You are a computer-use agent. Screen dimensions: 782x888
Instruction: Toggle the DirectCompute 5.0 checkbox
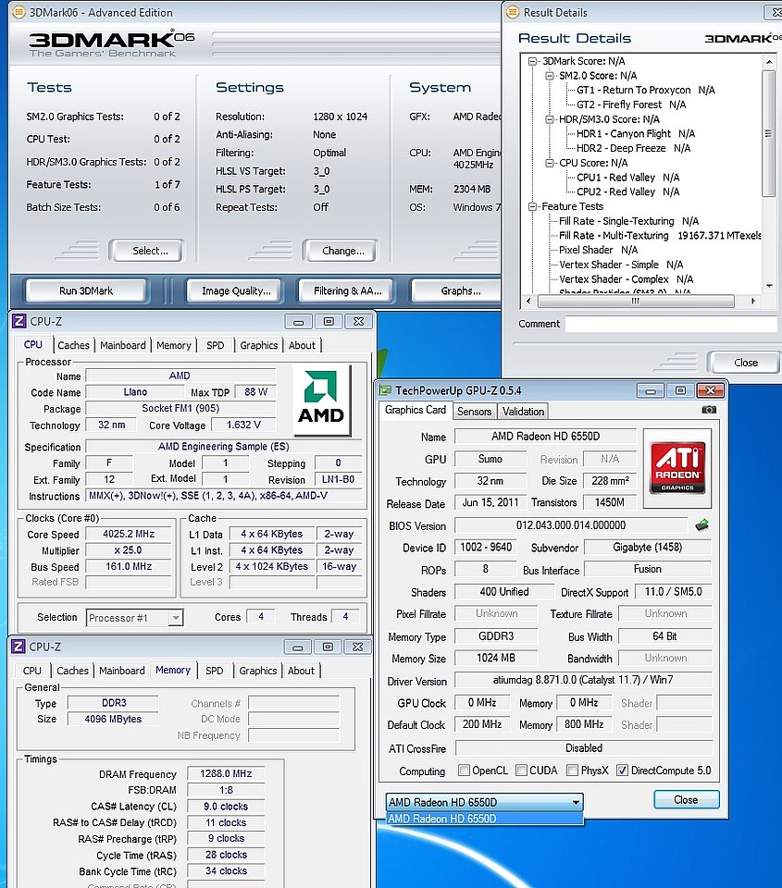(622, 771)
